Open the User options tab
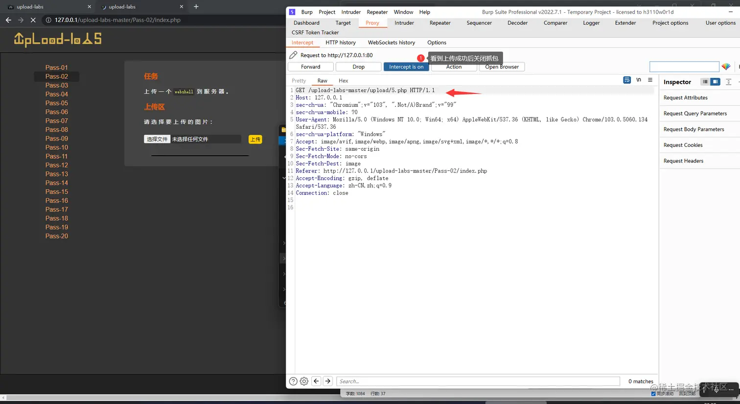 coord(720,23)
